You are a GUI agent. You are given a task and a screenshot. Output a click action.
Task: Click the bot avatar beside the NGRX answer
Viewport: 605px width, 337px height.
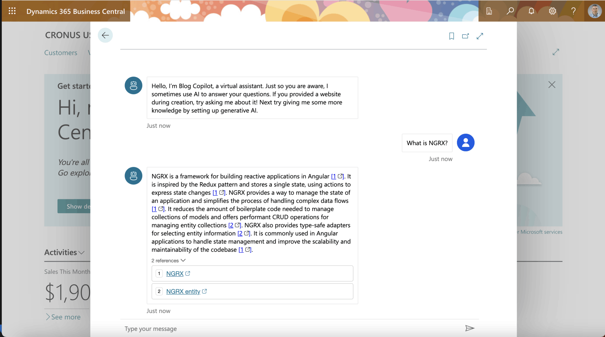click(x=133, y=176)
